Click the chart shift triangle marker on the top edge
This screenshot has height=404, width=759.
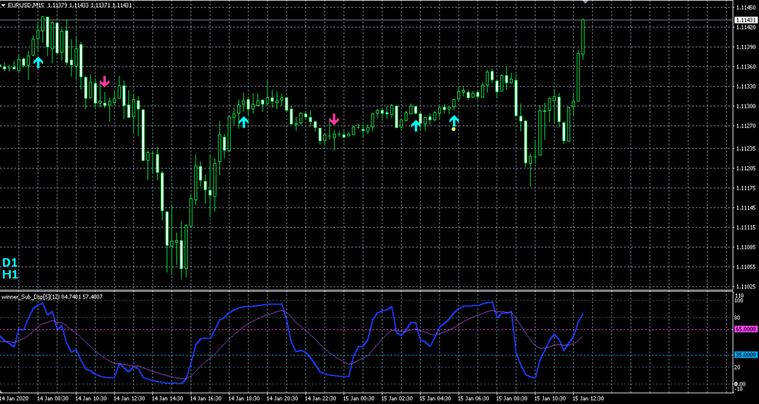point(585,3)
